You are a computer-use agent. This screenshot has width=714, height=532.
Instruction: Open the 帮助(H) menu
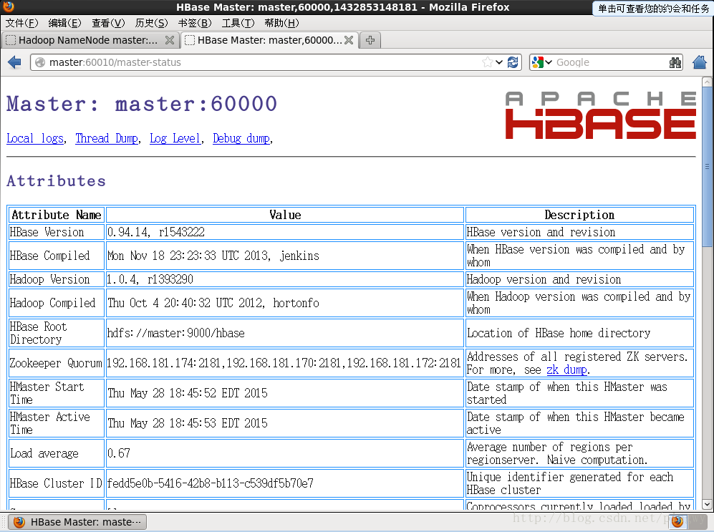281,23
